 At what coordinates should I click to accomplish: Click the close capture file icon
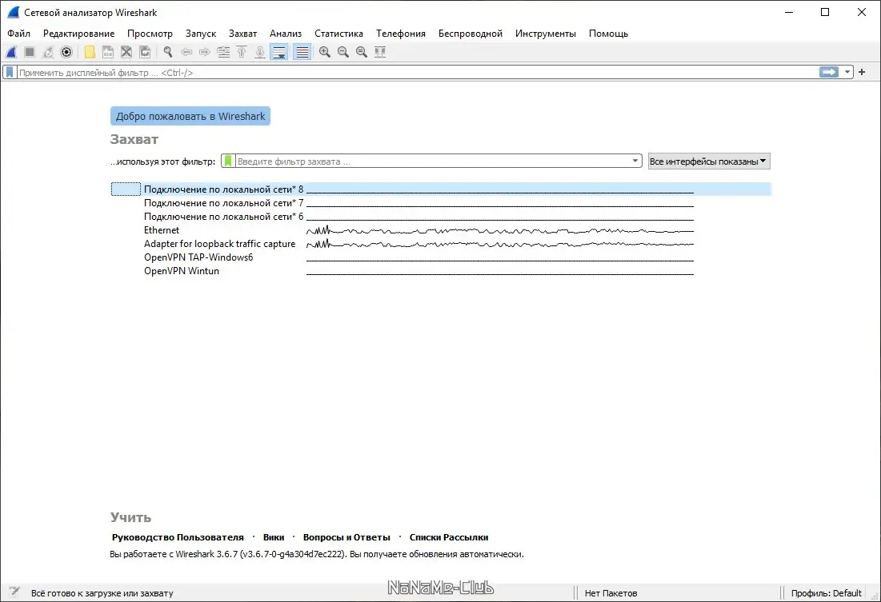click(x=126, y=52)
